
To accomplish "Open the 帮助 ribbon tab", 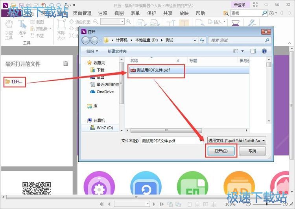I will point(200,13).
